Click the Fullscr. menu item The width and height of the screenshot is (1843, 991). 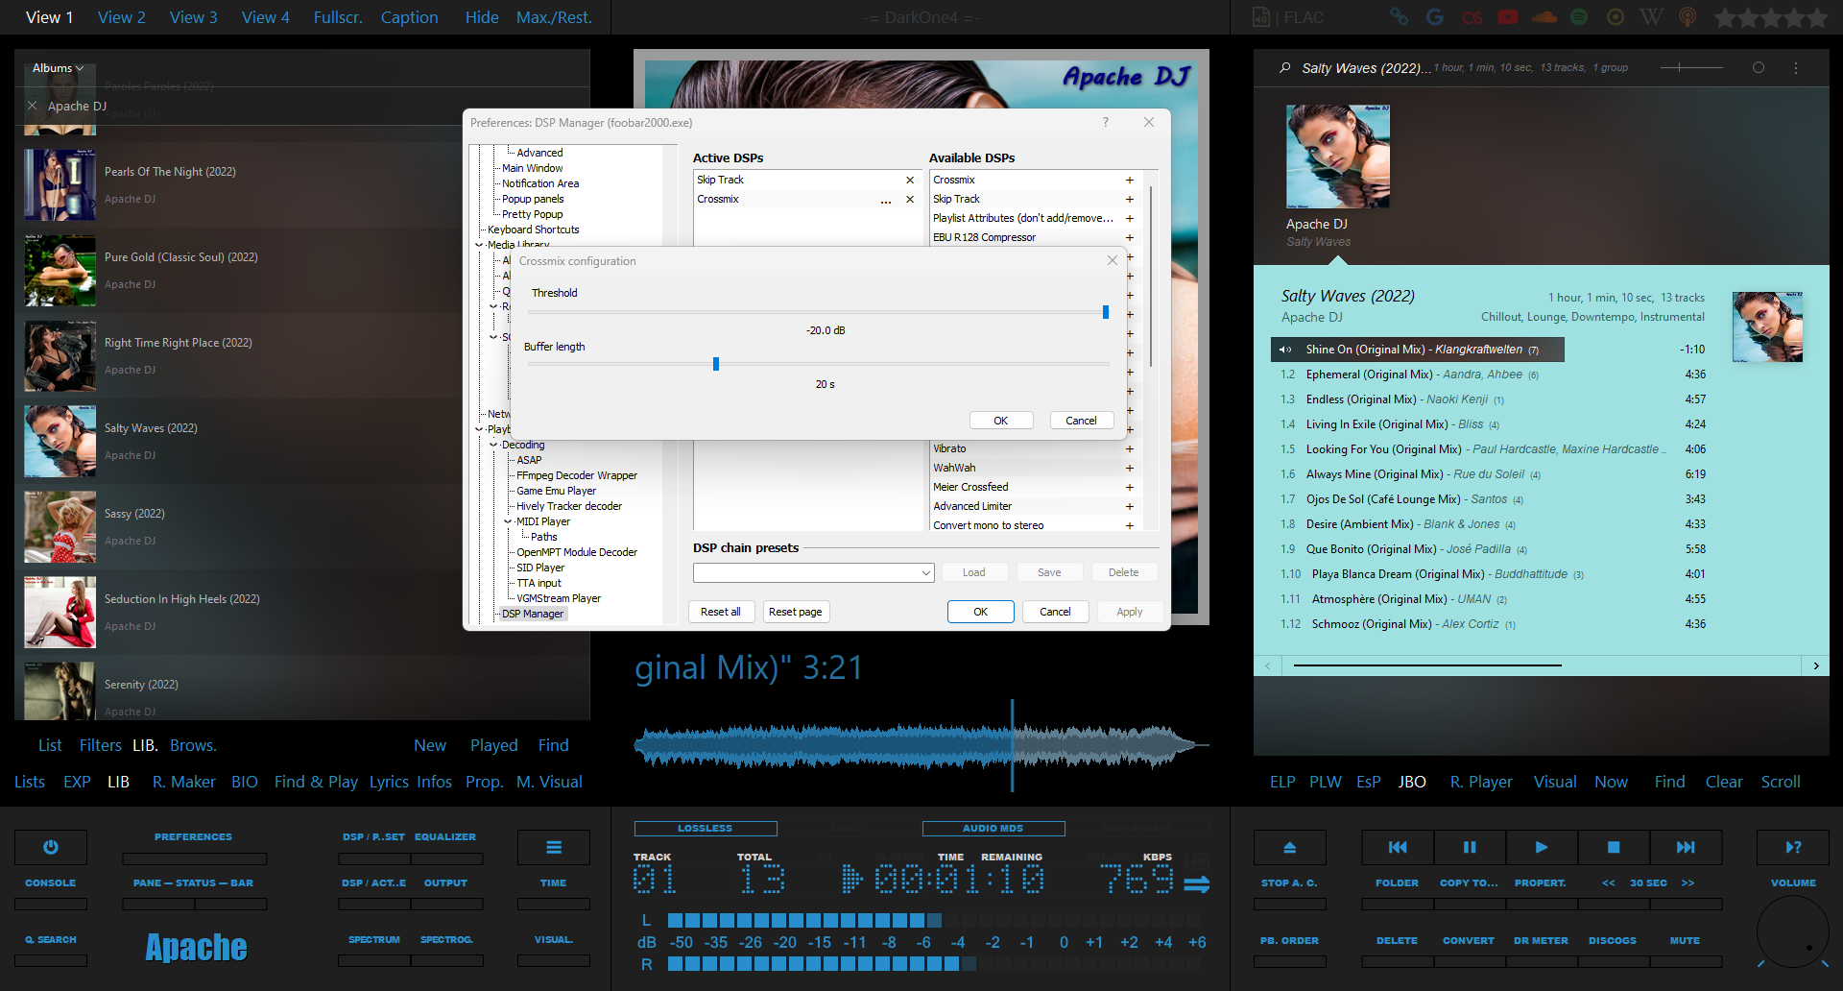tap(338, 17)
